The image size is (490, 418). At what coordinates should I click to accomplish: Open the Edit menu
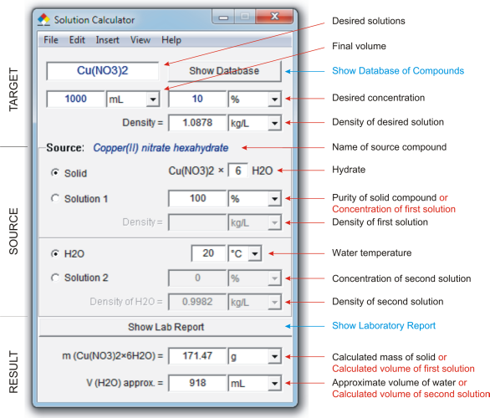(x=77, y=40)
